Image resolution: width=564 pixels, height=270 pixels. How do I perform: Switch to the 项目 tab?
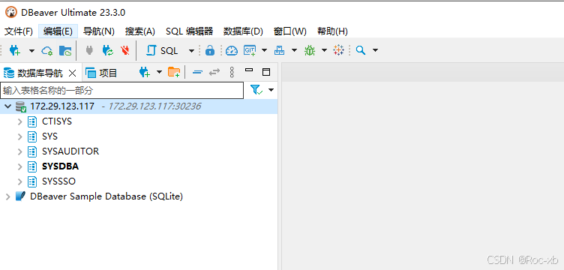[101, 73]
